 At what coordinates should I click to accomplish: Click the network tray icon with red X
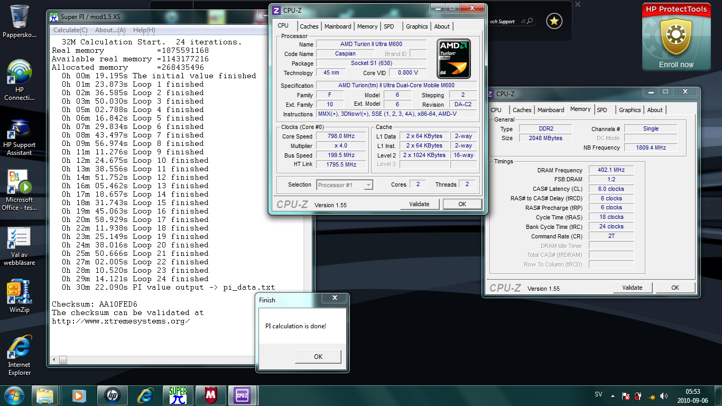click(x=625, y=396)
